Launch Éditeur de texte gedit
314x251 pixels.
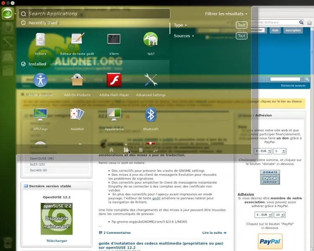(x=77, y=44)
